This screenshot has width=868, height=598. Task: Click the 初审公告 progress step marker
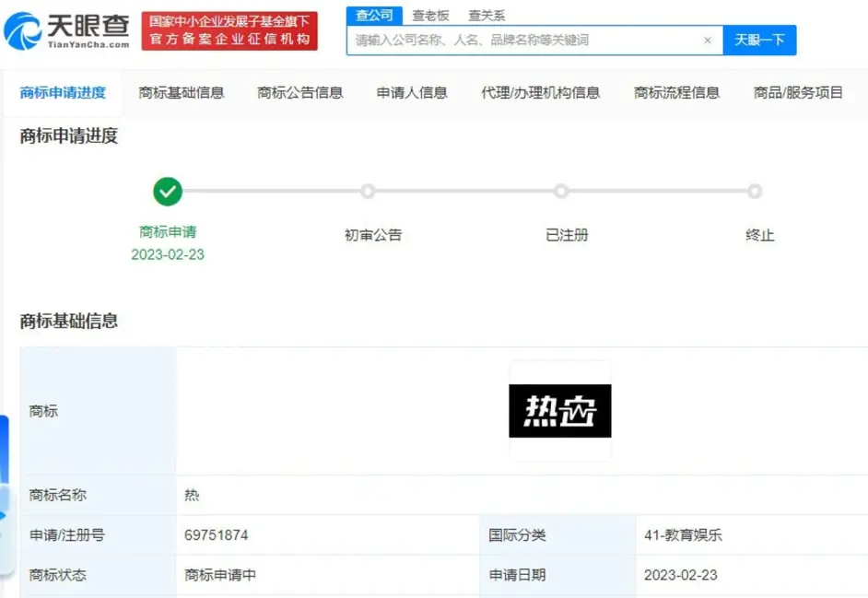pyautogui.click(x=368, y=192)
